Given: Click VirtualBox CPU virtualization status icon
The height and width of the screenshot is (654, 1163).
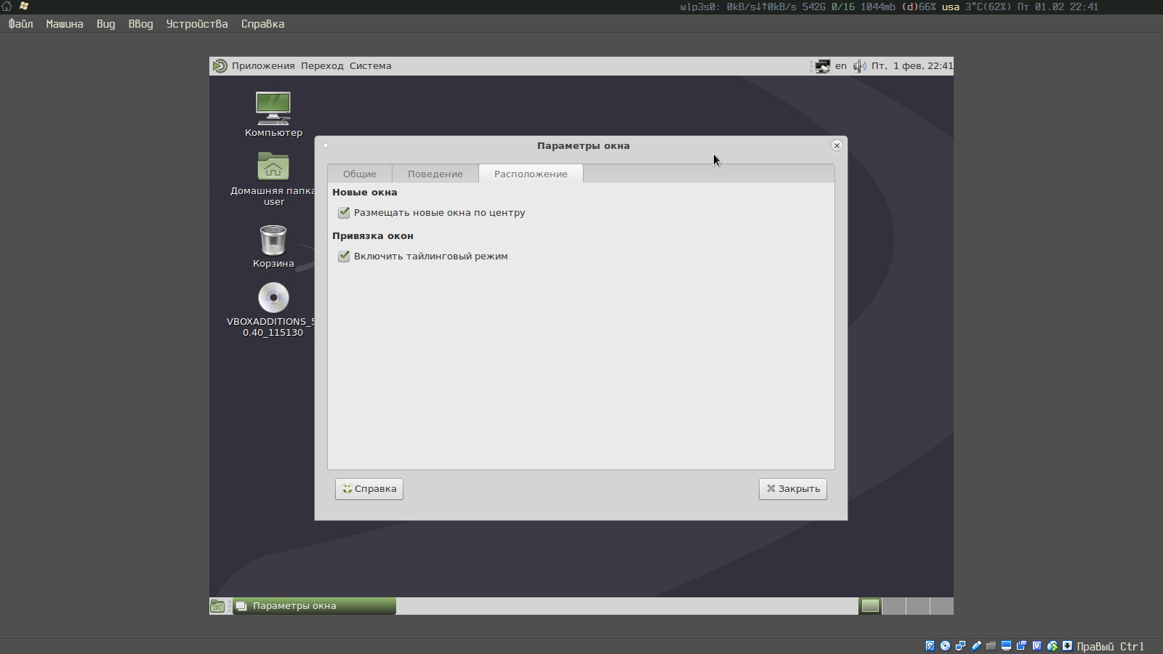Looking at the screenshot, I should point(1037,646).
